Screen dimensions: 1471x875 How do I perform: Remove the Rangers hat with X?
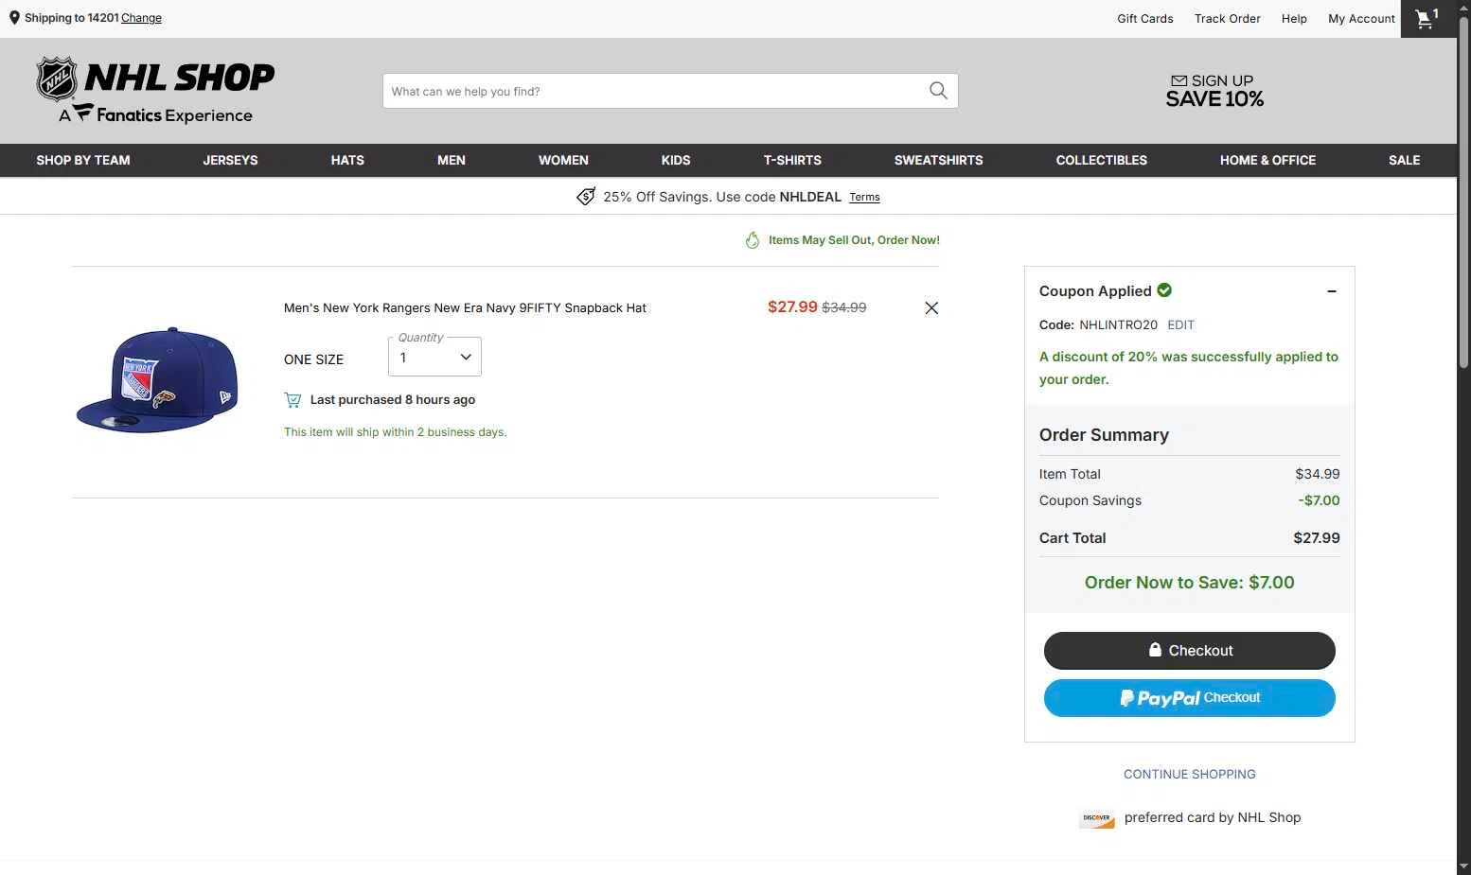(931, 308)
